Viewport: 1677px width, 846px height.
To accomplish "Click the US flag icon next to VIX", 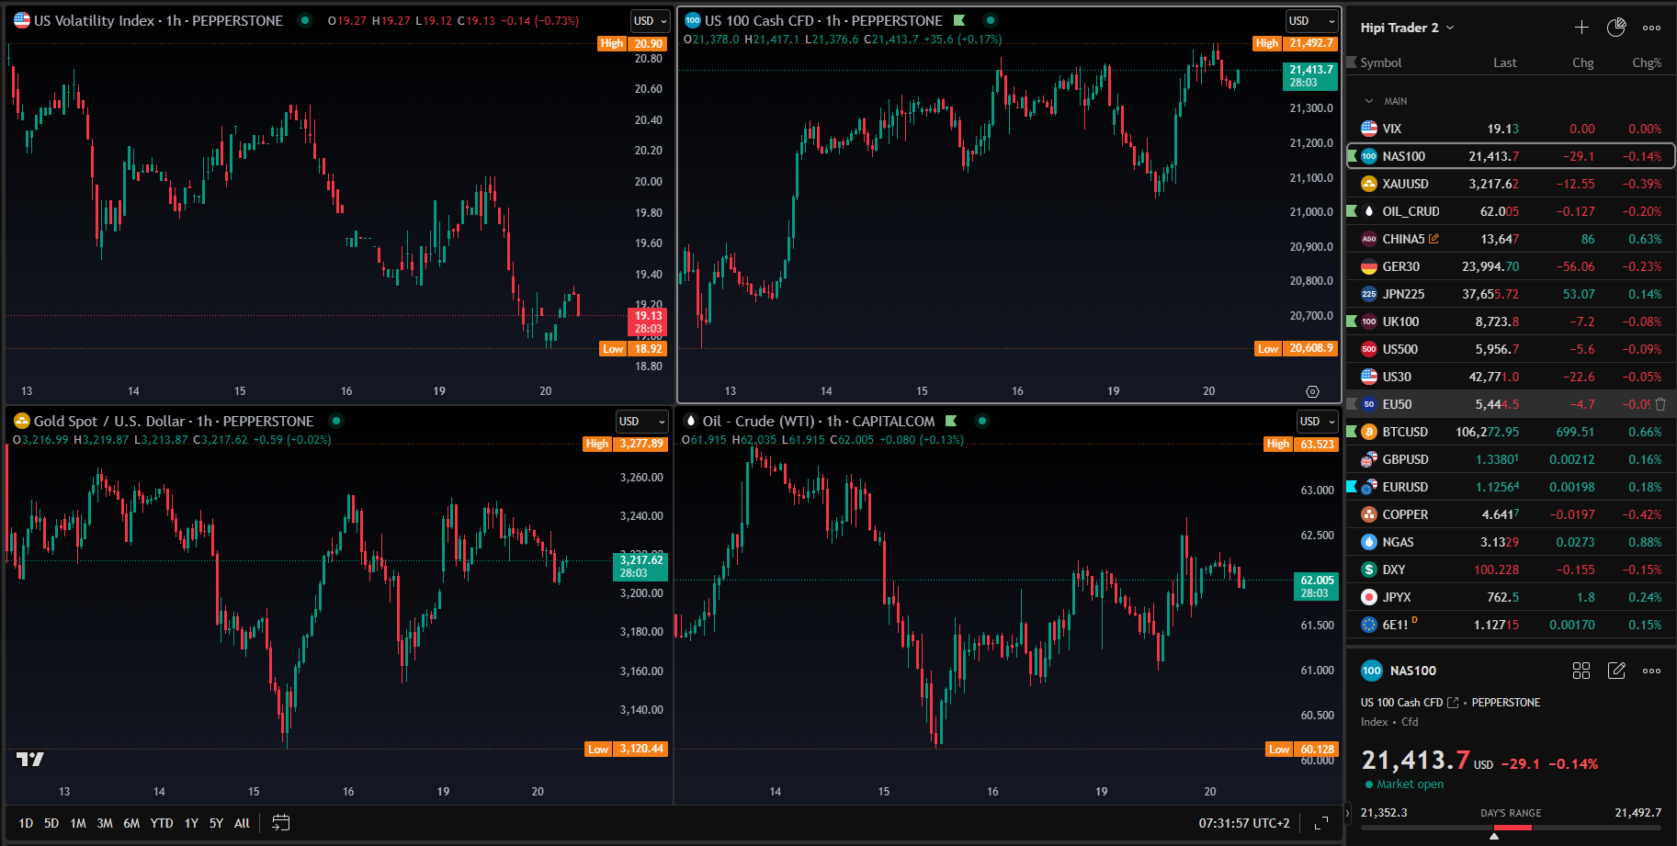I will [x=1369, y=129].
